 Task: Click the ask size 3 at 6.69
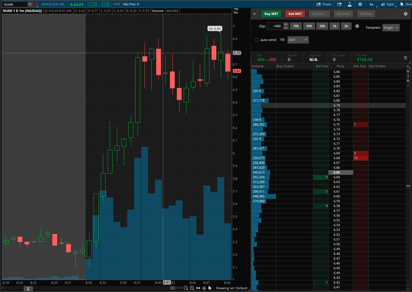[x=361, y=153]
